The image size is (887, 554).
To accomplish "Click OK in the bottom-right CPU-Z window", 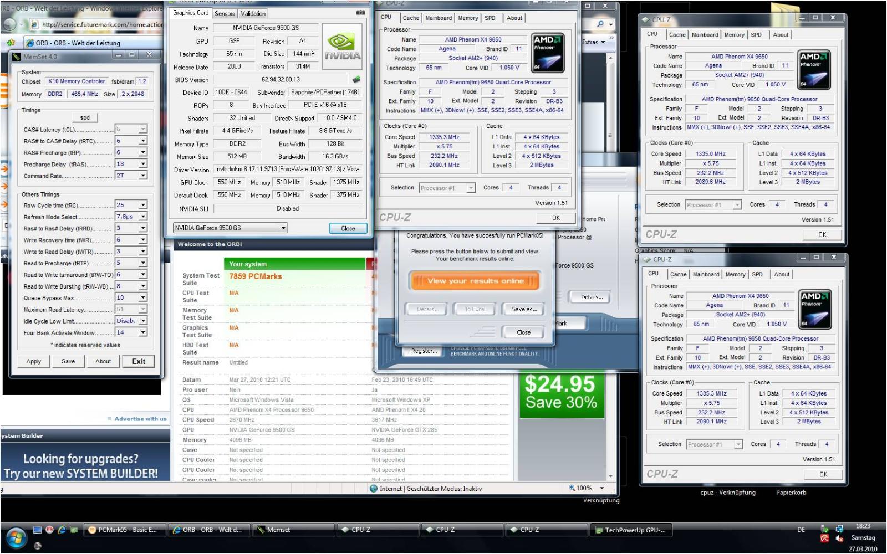I will [x=823, y=474].
